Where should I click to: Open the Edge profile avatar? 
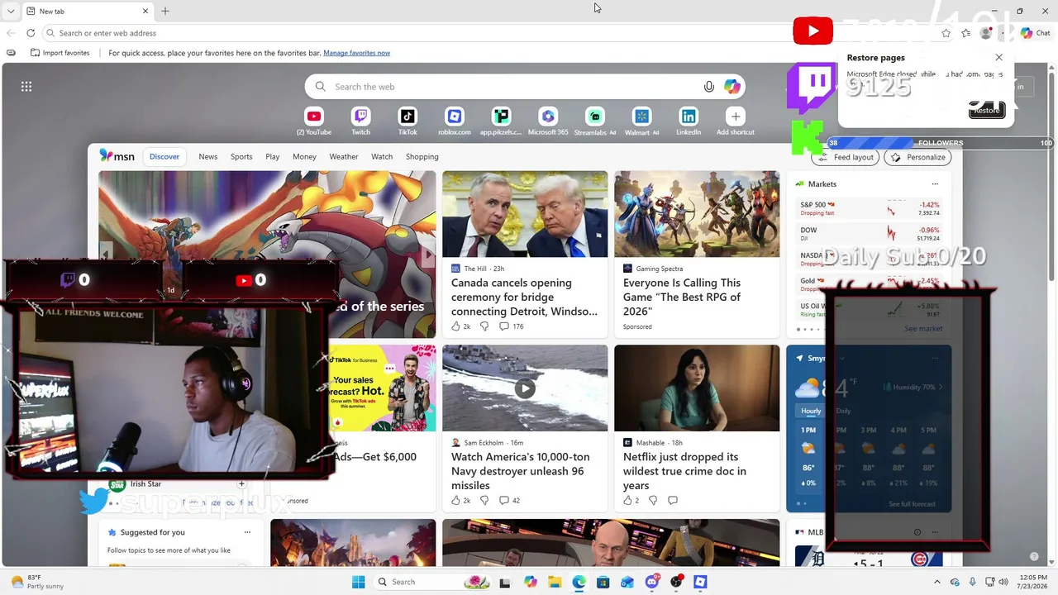tap(986, 33)
